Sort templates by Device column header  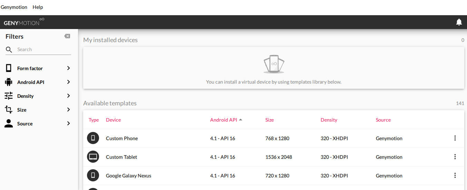pyautogui.click(x=113, y=120)
